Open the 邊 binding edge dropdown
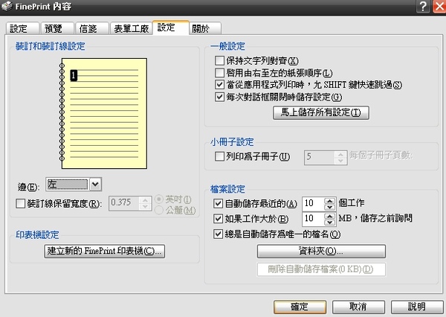 (x=95, y=185)
